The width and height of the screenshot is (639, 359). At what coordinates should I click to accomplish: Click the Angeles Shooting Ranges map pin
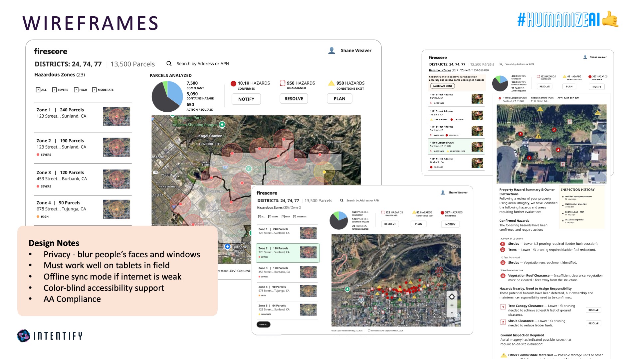click(222, 125)
